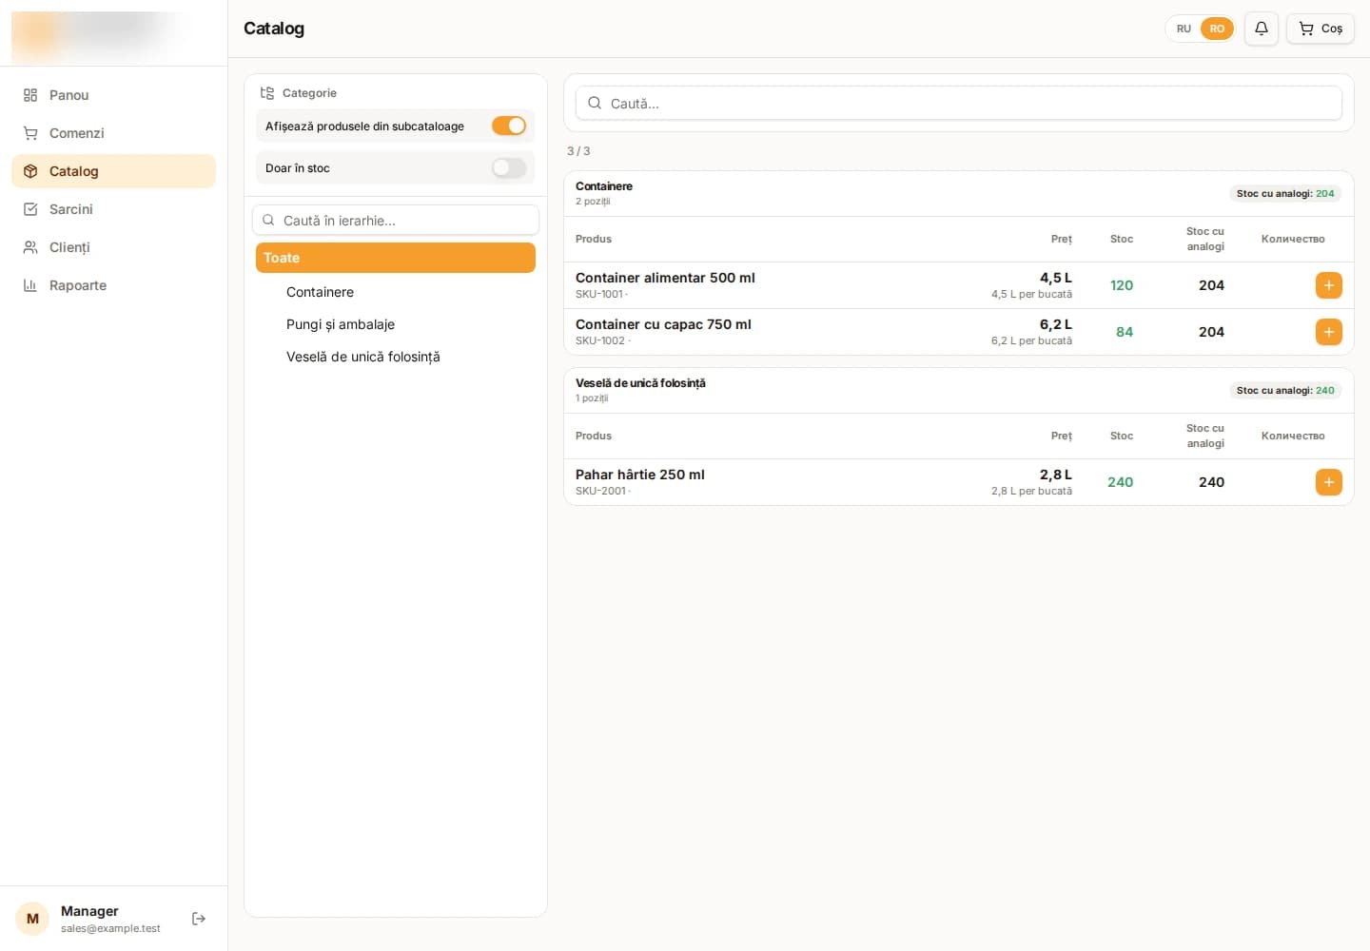
Task: Click the Veselă de unică folosință group heading
Action: point(640,383)
